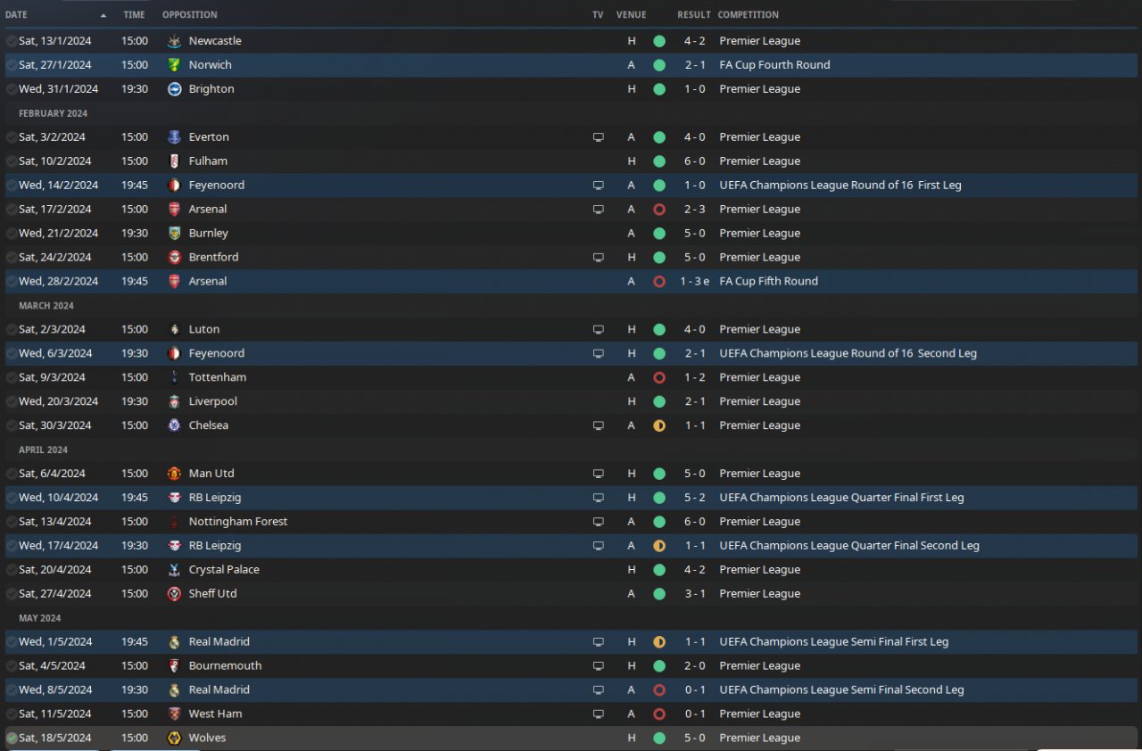The image size is (1142, 751).
Task: Click the Crystal Palace club badge
Action: point(174,570)
